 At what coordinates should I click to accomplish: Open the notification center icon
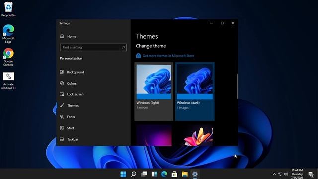(x=311, y=174)
